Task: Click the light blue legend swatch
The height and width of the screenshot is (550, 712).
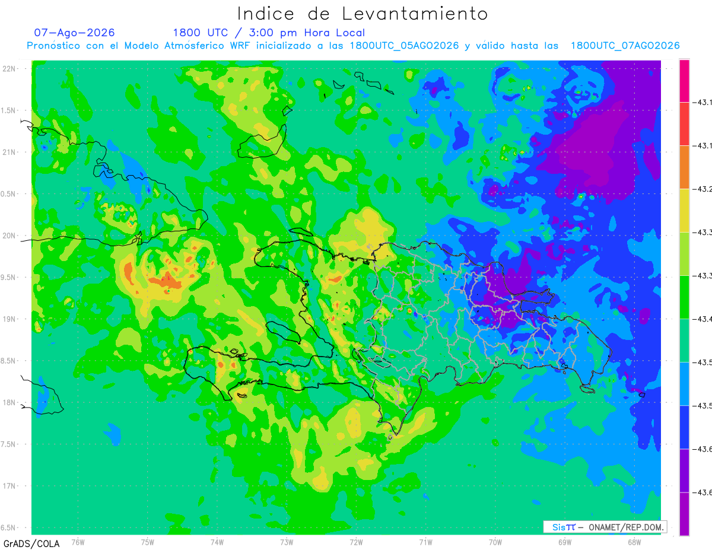Action: pyautogui.click(x=684, y=384)
